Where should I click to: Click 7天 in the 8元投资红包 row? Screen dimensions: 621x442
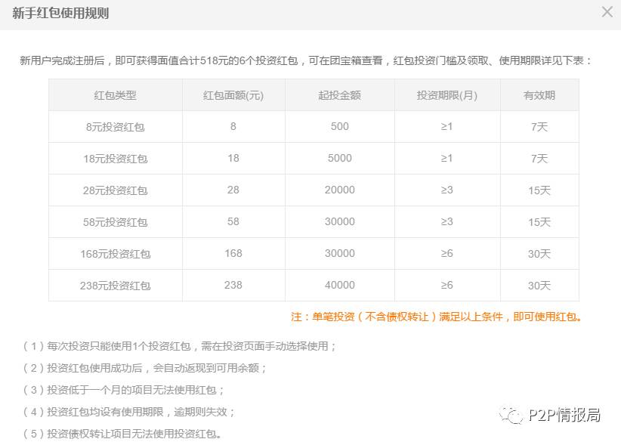539,127
